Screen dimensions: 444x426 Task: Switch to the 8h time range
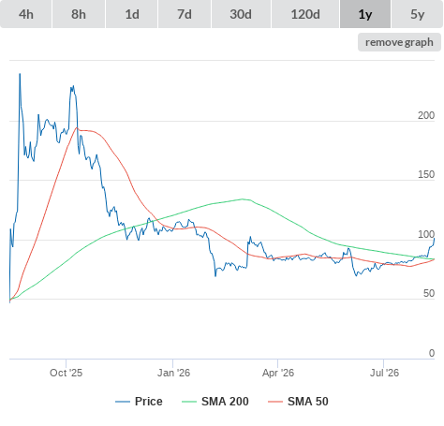(79, 14)
